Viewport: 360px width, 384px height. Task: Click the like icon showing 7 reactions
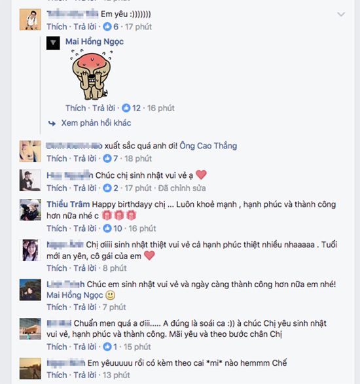click(x=107, y=158)
